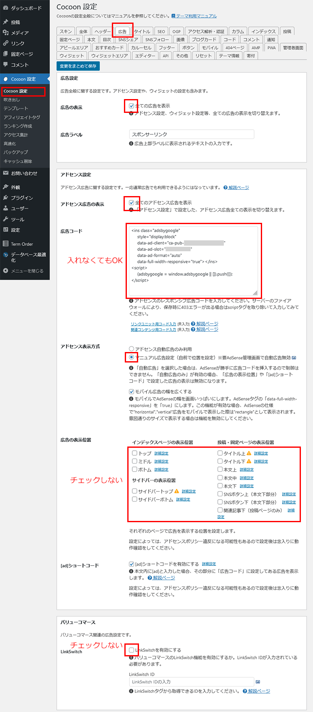Click the help icon beside アドセンス設定 解説ページ

225,188
